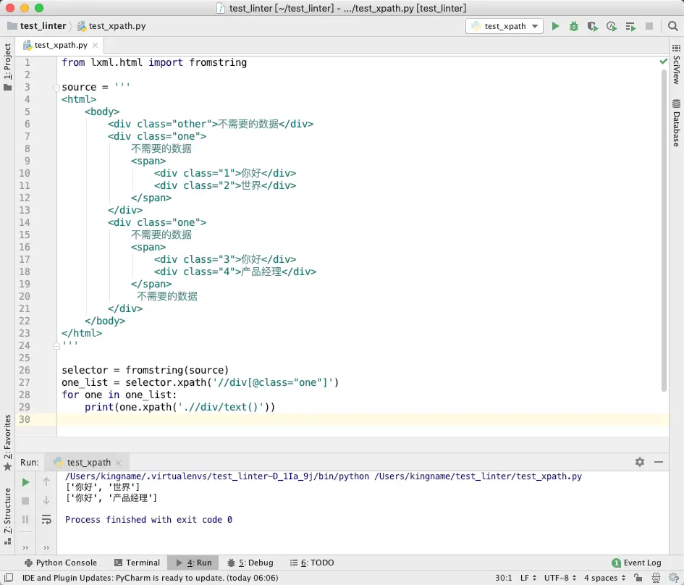Run with coverage icon in toolbar
The height and width of the screenshot is (585, 684).
pyautogui.click(x=592, y=26)
